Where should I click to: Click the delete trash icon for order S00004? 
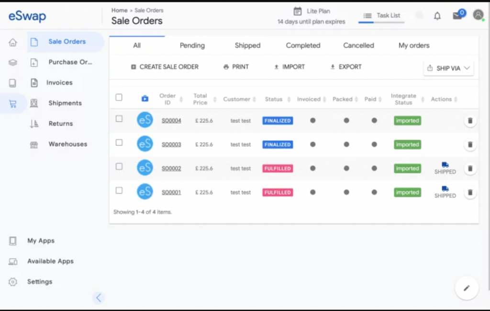click(x=470, y=120)
